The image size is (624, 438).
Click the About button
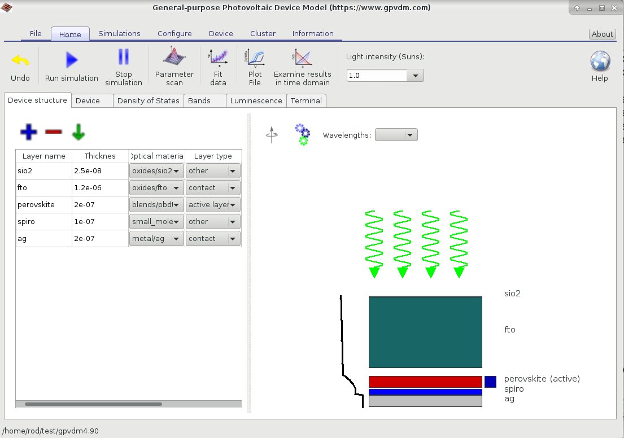602,34
